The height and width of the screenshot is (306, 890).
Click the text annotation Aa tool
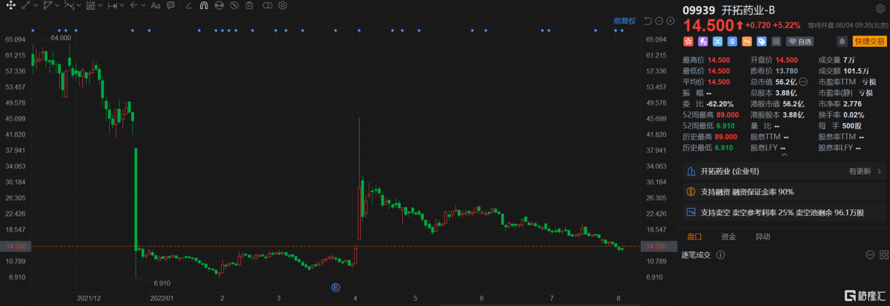tap(155, 5)
